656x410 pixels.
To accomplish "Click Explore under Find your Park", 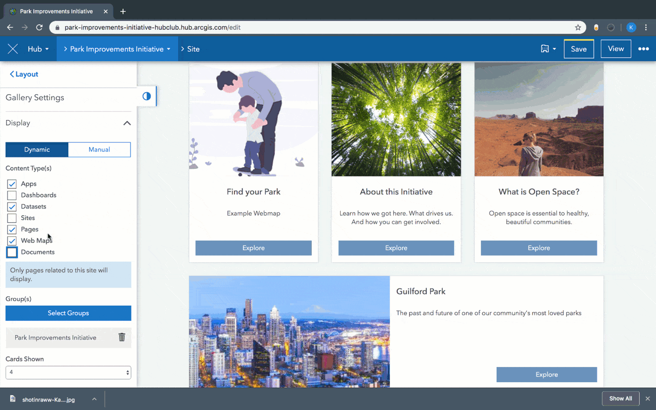I will (254, 248).
